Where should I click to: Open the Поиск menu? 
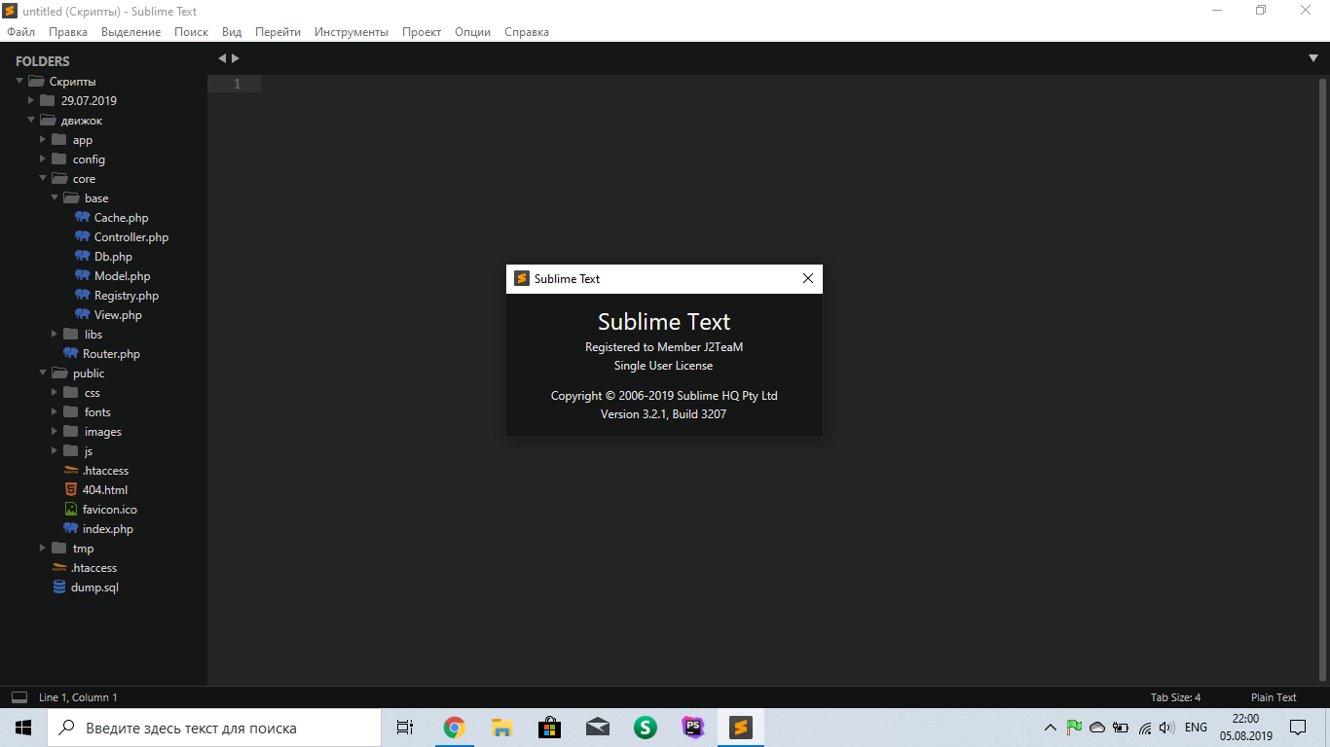[x=192, y=32]
